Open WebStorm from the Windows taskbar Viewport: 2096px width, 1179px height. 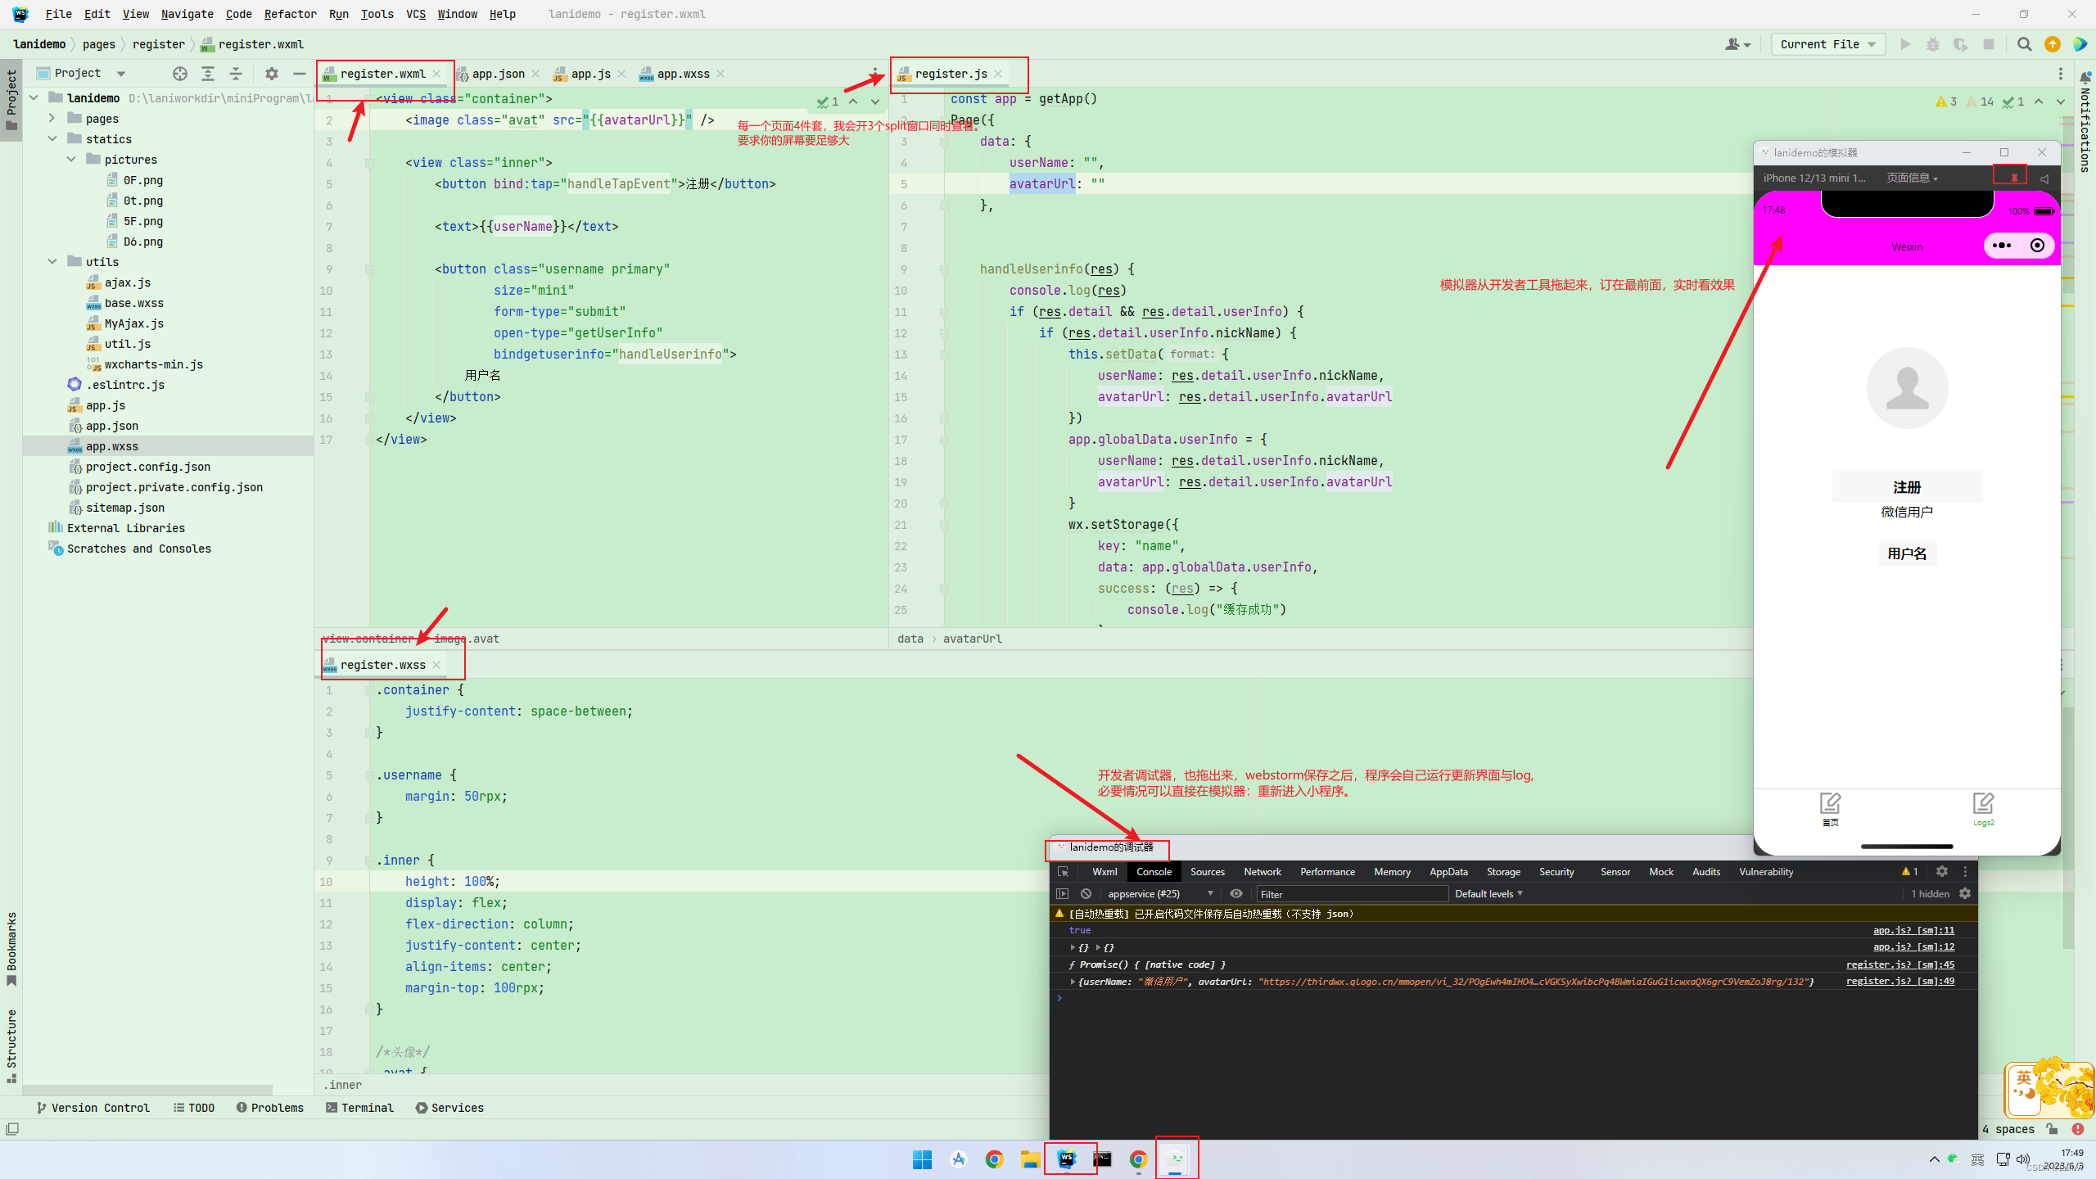(1067, 1159)
